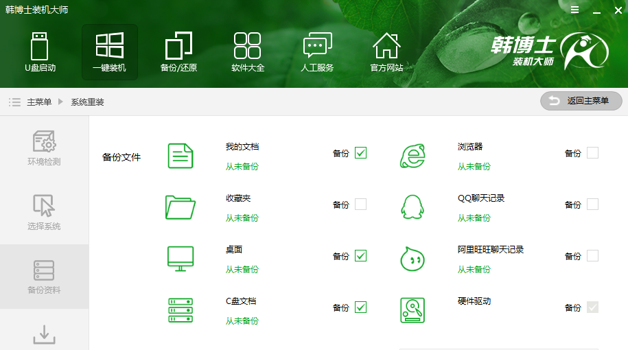This screenshot has width=628, height=350.
Task: Open 备份/还原 backup and restore
Action: coord(178,52)
